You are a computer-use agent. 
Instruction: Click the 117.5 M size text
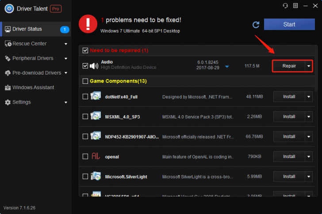point(252,66)
